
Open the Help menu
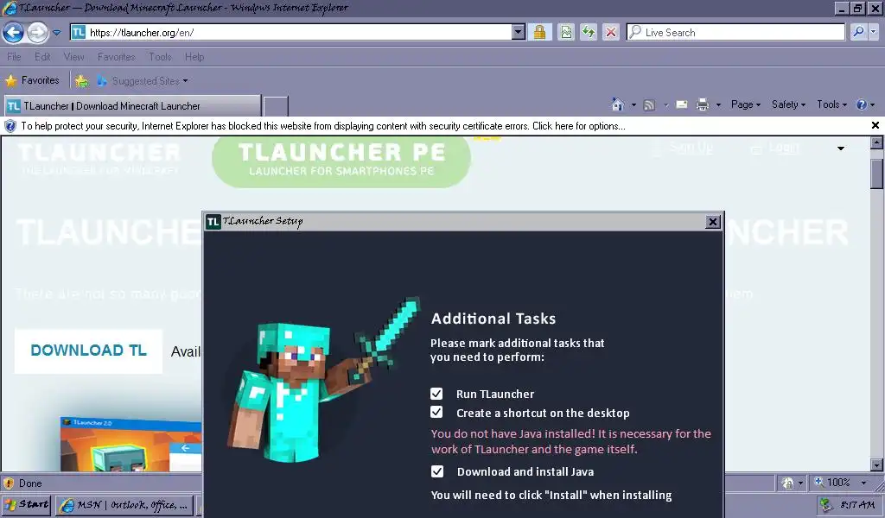[194, 57]
